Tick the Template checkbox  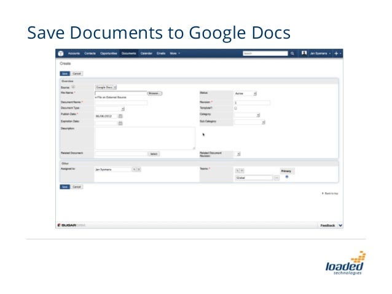point(235,108)
